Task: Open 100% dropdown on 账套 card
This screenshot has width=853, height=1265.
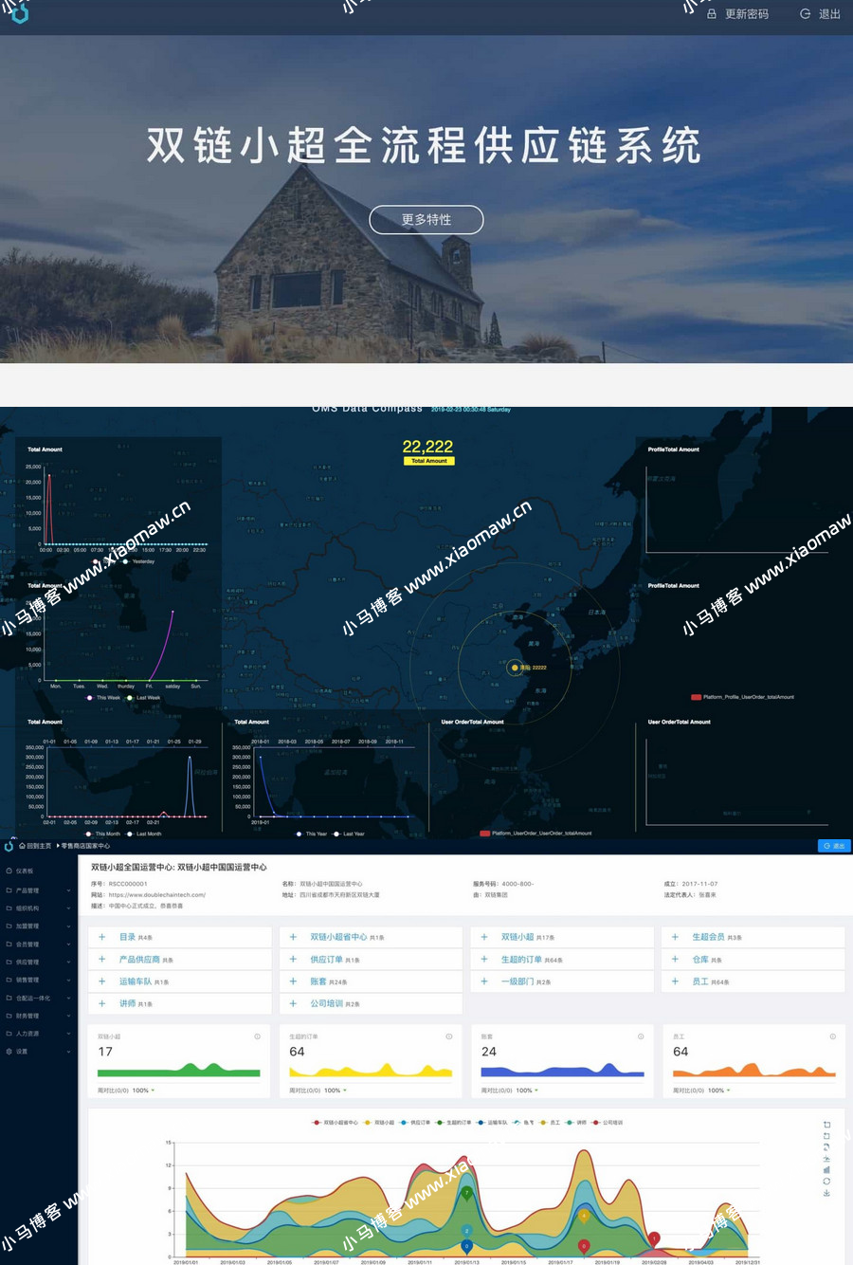Action: 527,1091
